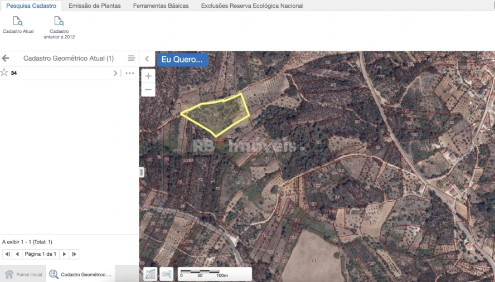Click the back arrow in results panel

[x=6, y=59]
